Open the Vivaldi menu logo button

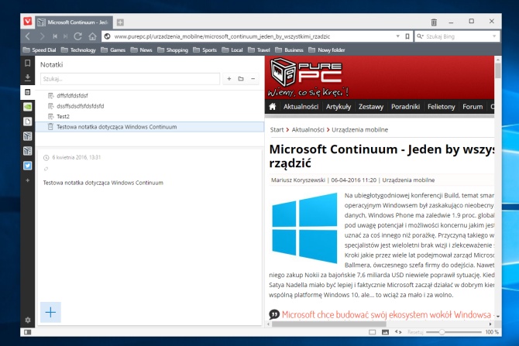[x=28, y=22]
